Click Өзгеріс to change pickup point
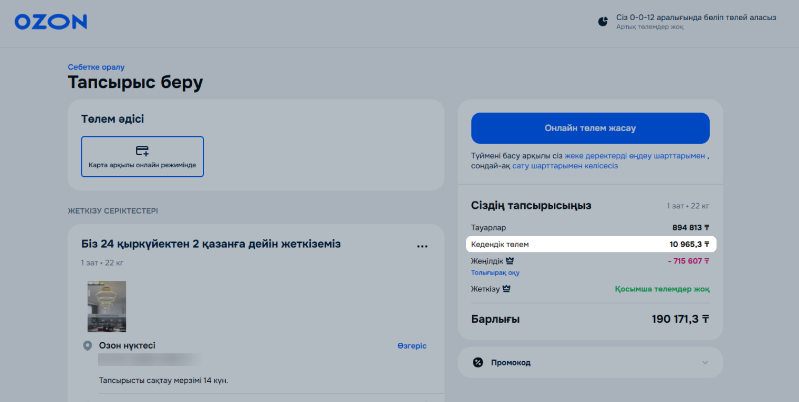The height and width of the screenshot is (402, 799). pyautogui.click(x=412, y=346)
